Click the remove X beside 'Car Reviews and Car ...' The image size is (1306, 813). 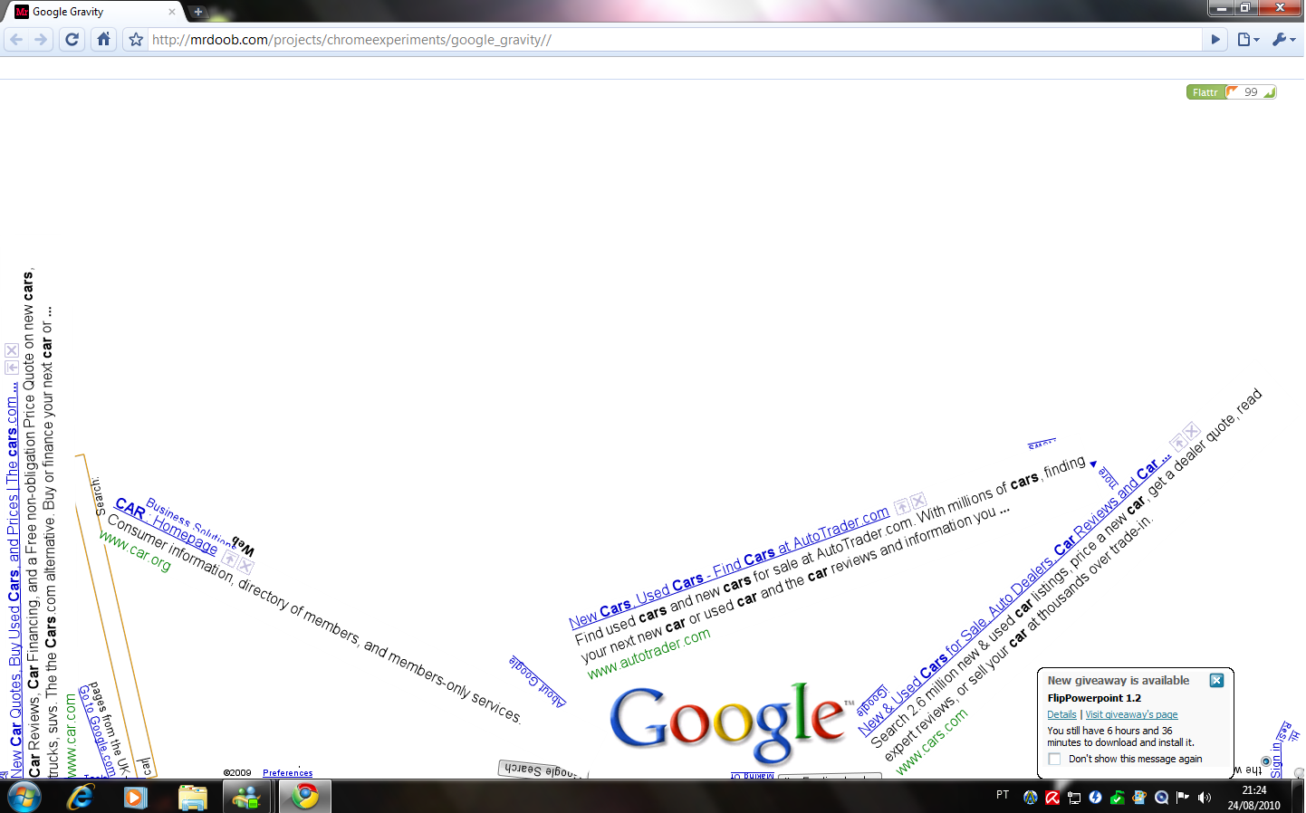[x=1192, y=431]
